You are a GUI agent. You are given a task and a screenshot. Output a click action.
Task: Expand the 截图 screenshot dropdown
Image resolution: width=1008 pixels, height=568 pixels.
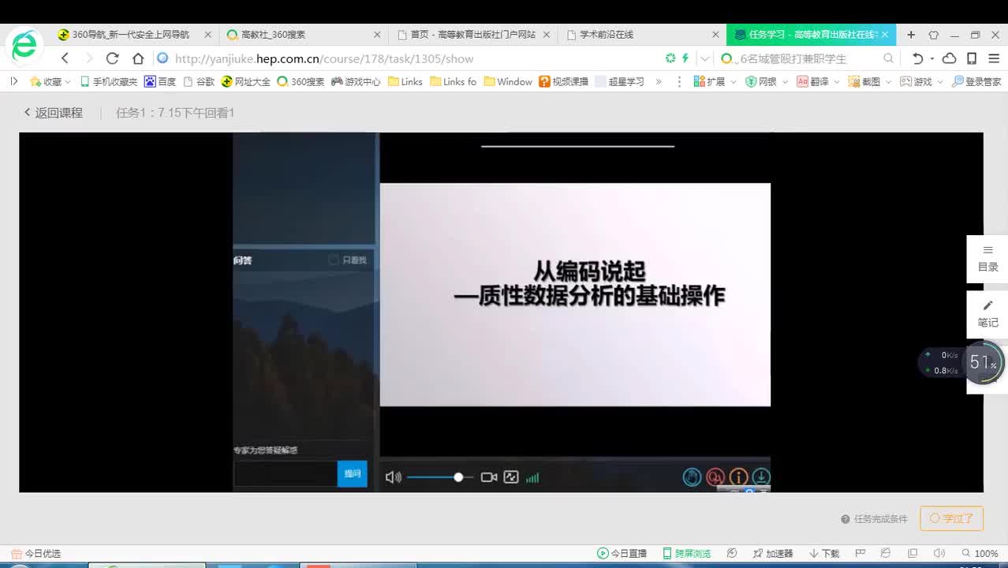(x=888, y=82)
